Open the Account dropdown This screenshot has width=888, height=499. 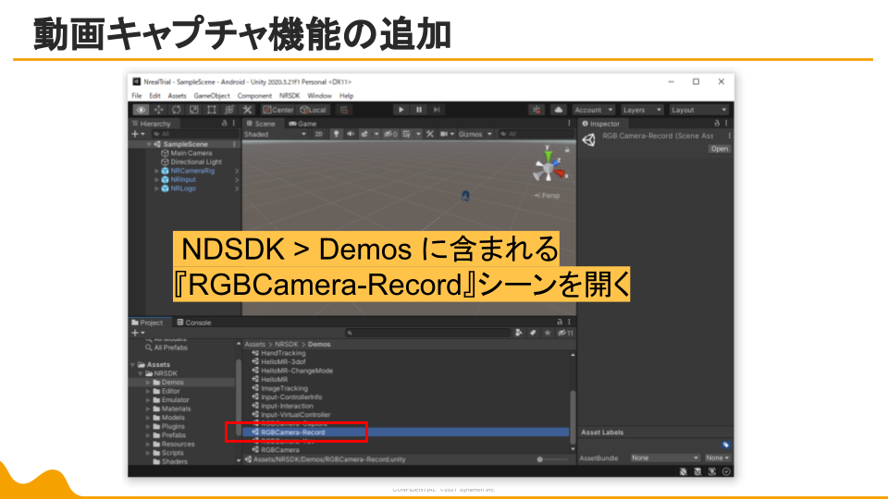(593, 110)
